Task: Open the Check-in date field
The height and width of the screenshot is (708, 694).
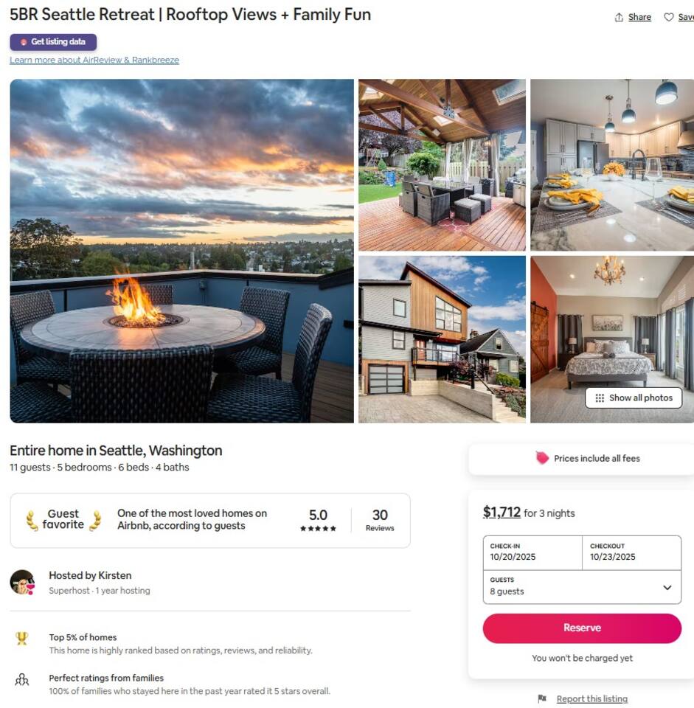Action: point(532,552)
